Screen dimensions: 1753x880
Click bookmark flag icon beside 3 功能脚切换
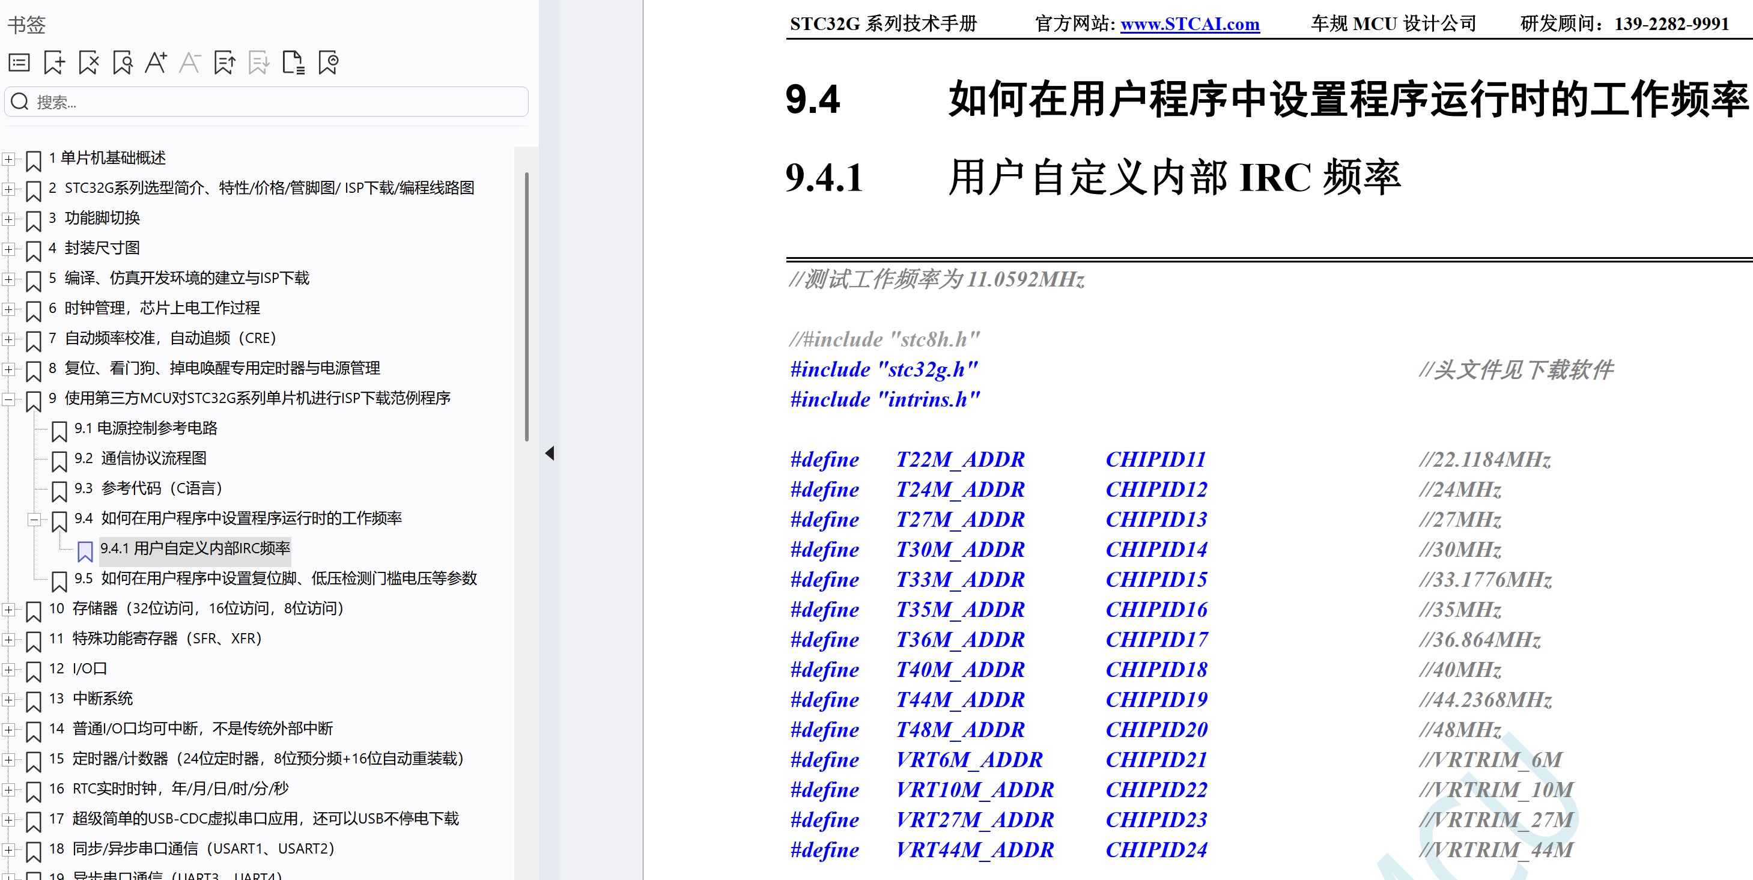tap(34, 221)
